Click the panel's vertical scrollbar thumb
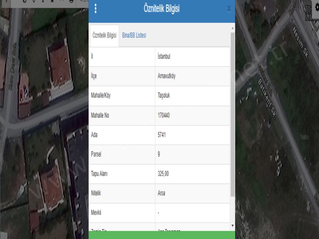319x239 pixels. [x=233, y=113]
